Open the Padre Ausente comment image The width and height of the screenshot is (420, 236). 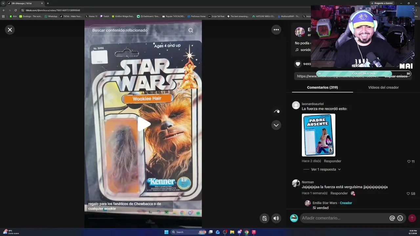point(319,135)
